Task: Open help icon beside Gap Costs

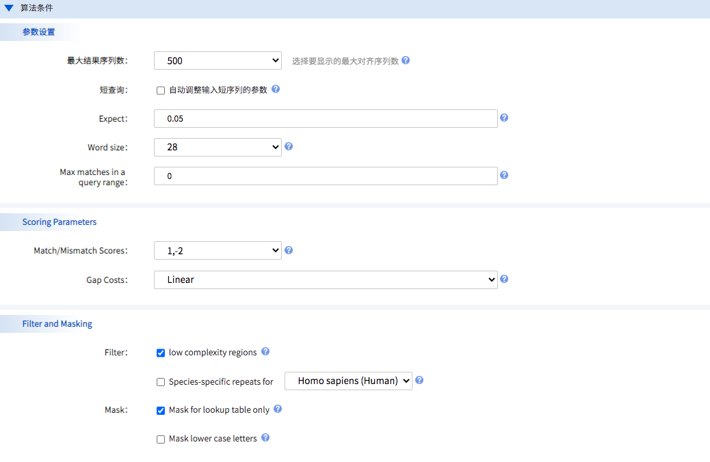Action: [504, 279]
